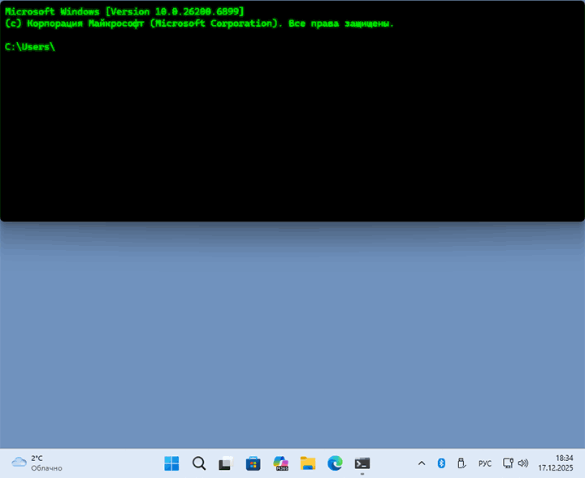Open the Windows Start menu
Viewport: 585px width, 478px height.
171,463
